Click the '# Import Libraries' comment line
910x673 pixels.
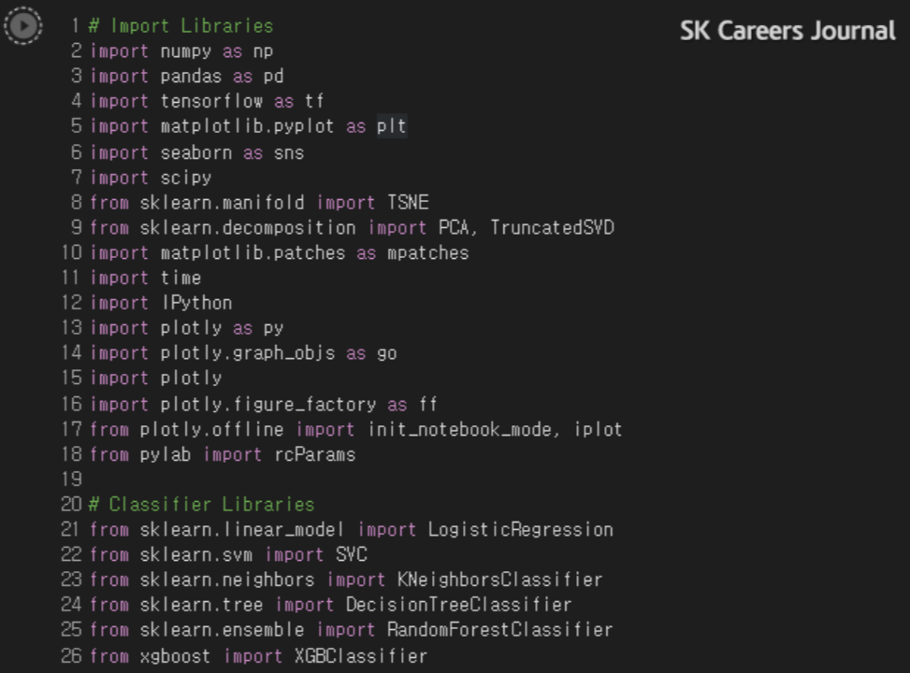181,26
